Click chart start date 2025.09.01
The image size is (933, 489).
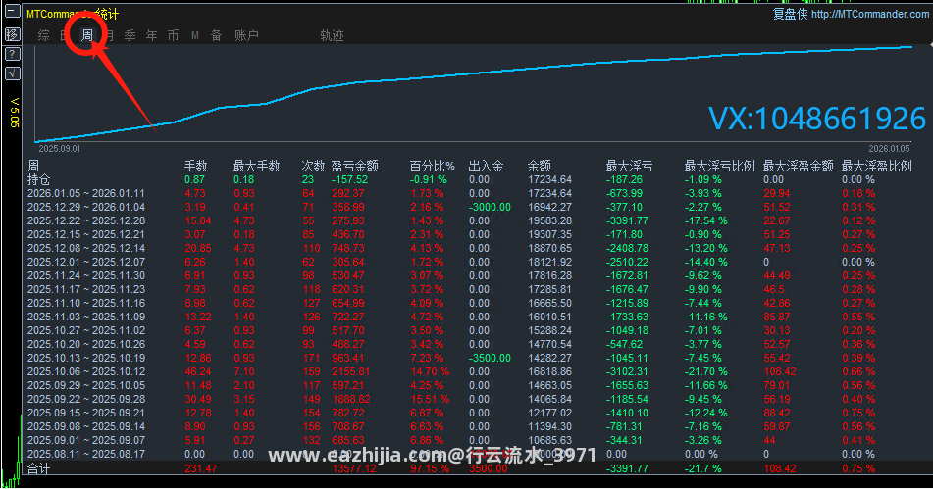click(x=60, y=149)
